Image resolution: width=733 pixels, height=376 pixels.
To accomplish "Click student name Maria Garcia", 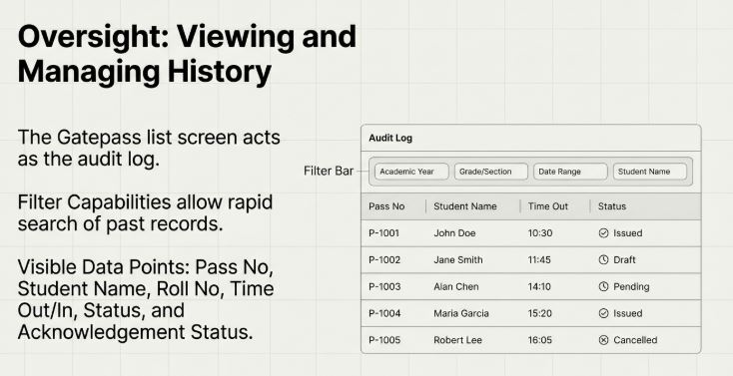I will tap(461, 313).
